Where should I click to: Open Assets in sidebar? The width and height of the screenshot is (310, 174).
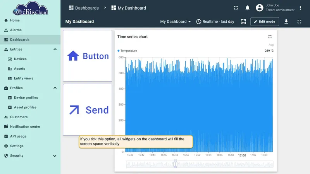[x=30, y=69]
